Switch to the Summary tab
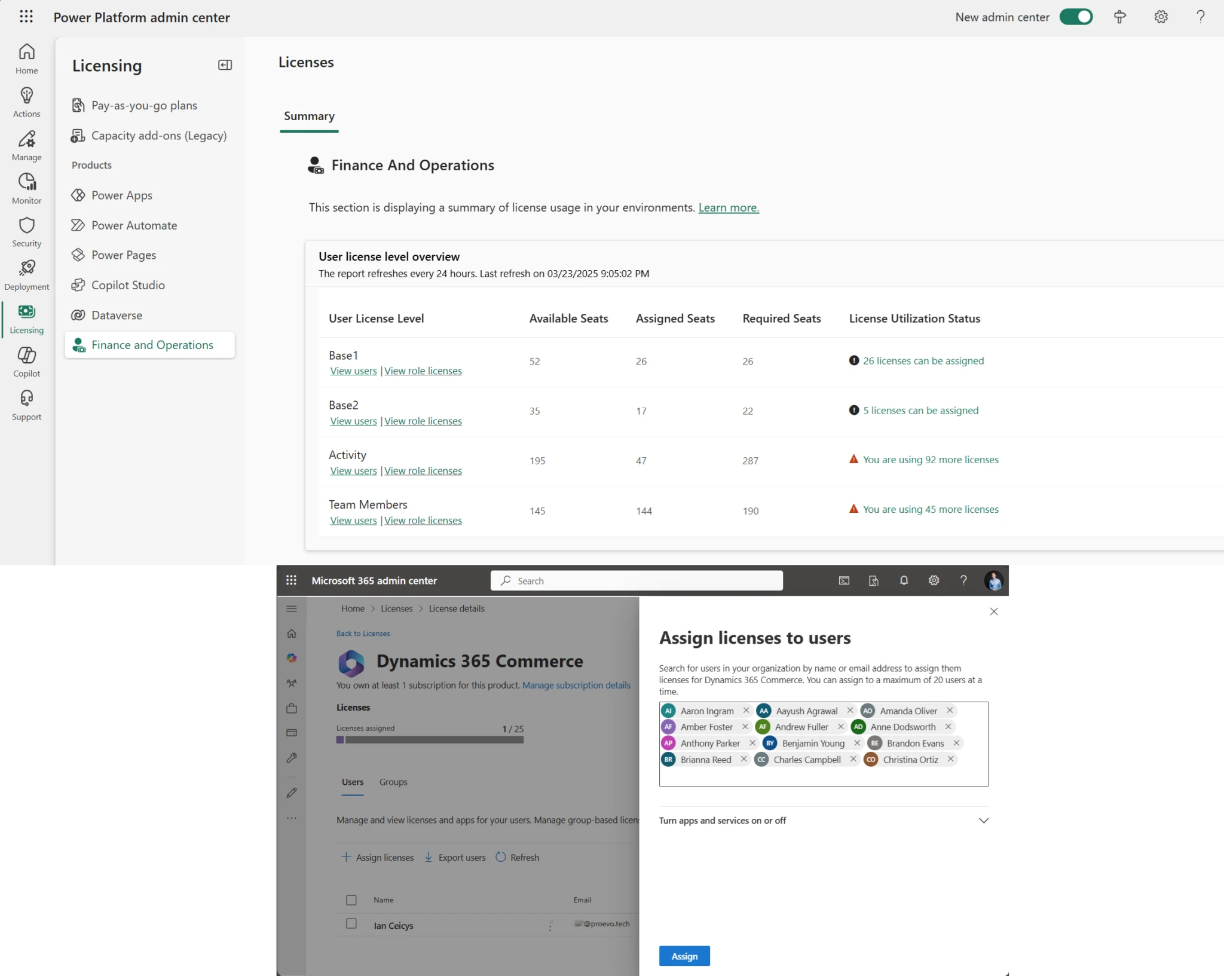 309,117
